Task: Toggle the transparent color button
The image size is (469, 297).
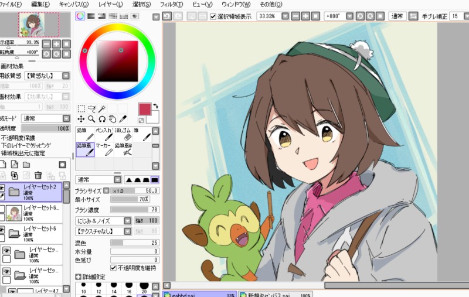Action: [x=141, y=121]
